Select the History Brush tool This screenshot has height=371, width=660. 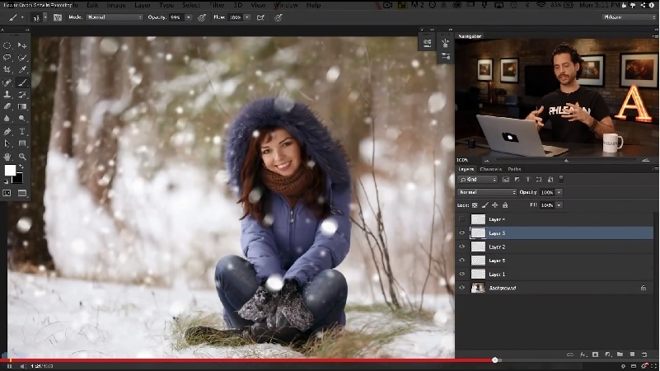pos(22,95)
